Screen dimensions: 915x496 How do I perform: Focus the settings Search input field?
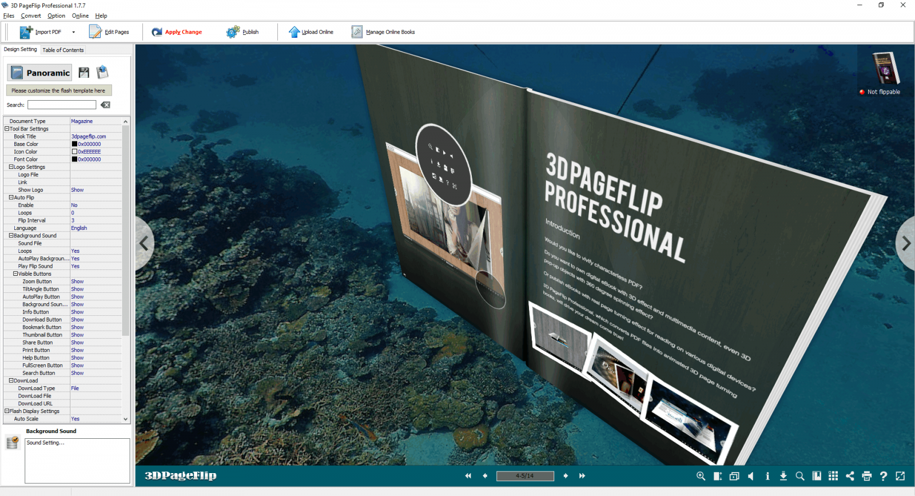[62, 105]
